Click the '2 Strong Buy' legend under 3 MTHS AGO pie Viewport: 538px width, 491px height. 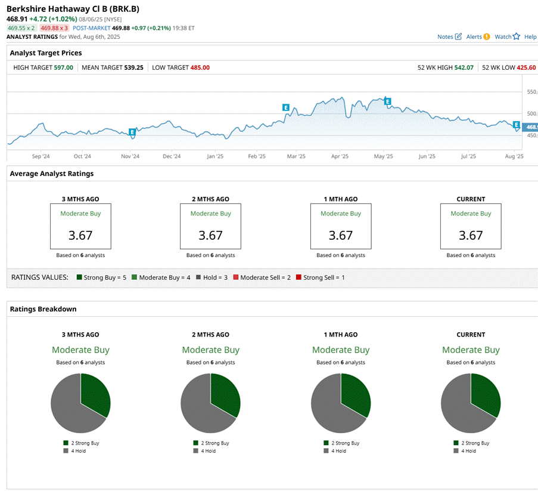pos(81,443)
